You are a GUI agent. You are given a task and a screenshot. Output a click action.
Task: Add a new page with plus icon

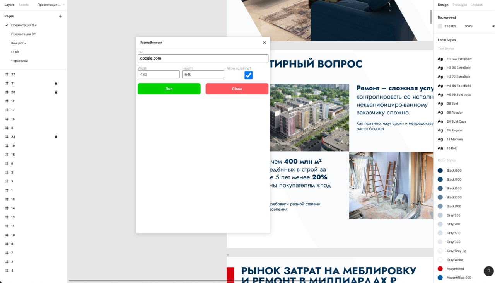point(60,16)
